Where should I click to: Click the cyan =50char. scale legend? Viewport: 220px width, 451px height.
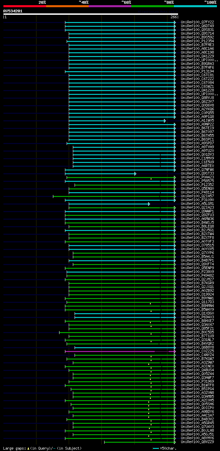(x=165, y=448)
